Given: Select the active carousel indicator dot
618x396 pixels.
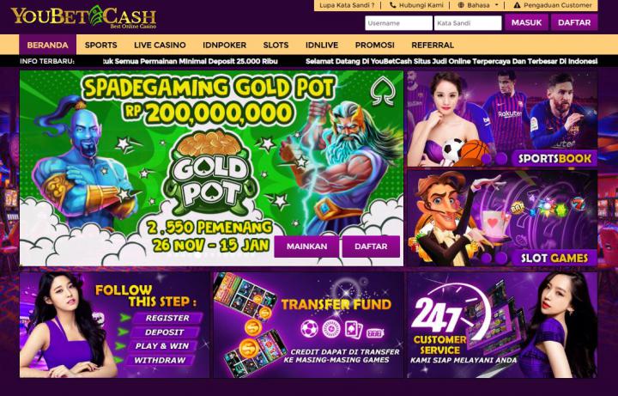Looking at the screenshot, I should (x=197, y=255).
